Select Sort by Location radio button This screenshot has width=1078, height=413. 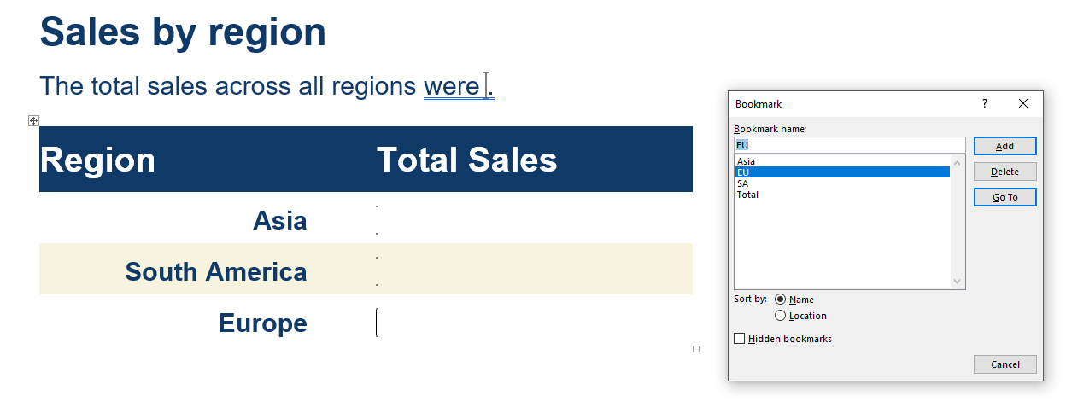[x=781, y=316]
